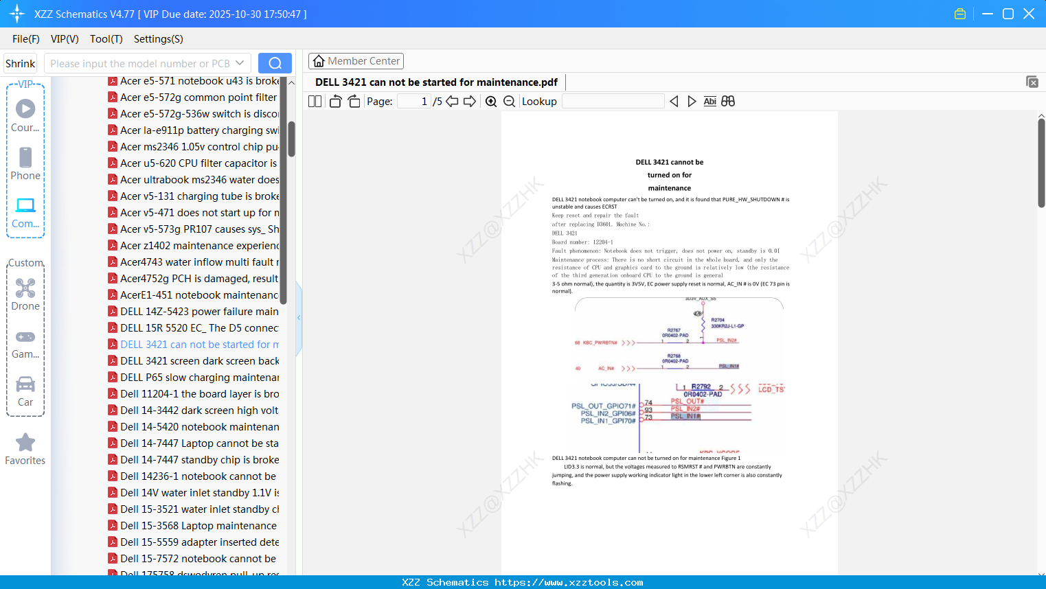Open the File(F) menu
Image resolution: width=1046 pixels, height=589 pixels.
[x=26, y=39]
